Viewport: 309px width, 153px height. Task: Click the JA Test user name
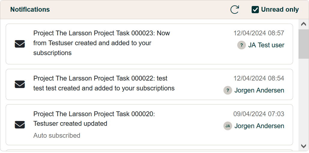pos(266,45)
